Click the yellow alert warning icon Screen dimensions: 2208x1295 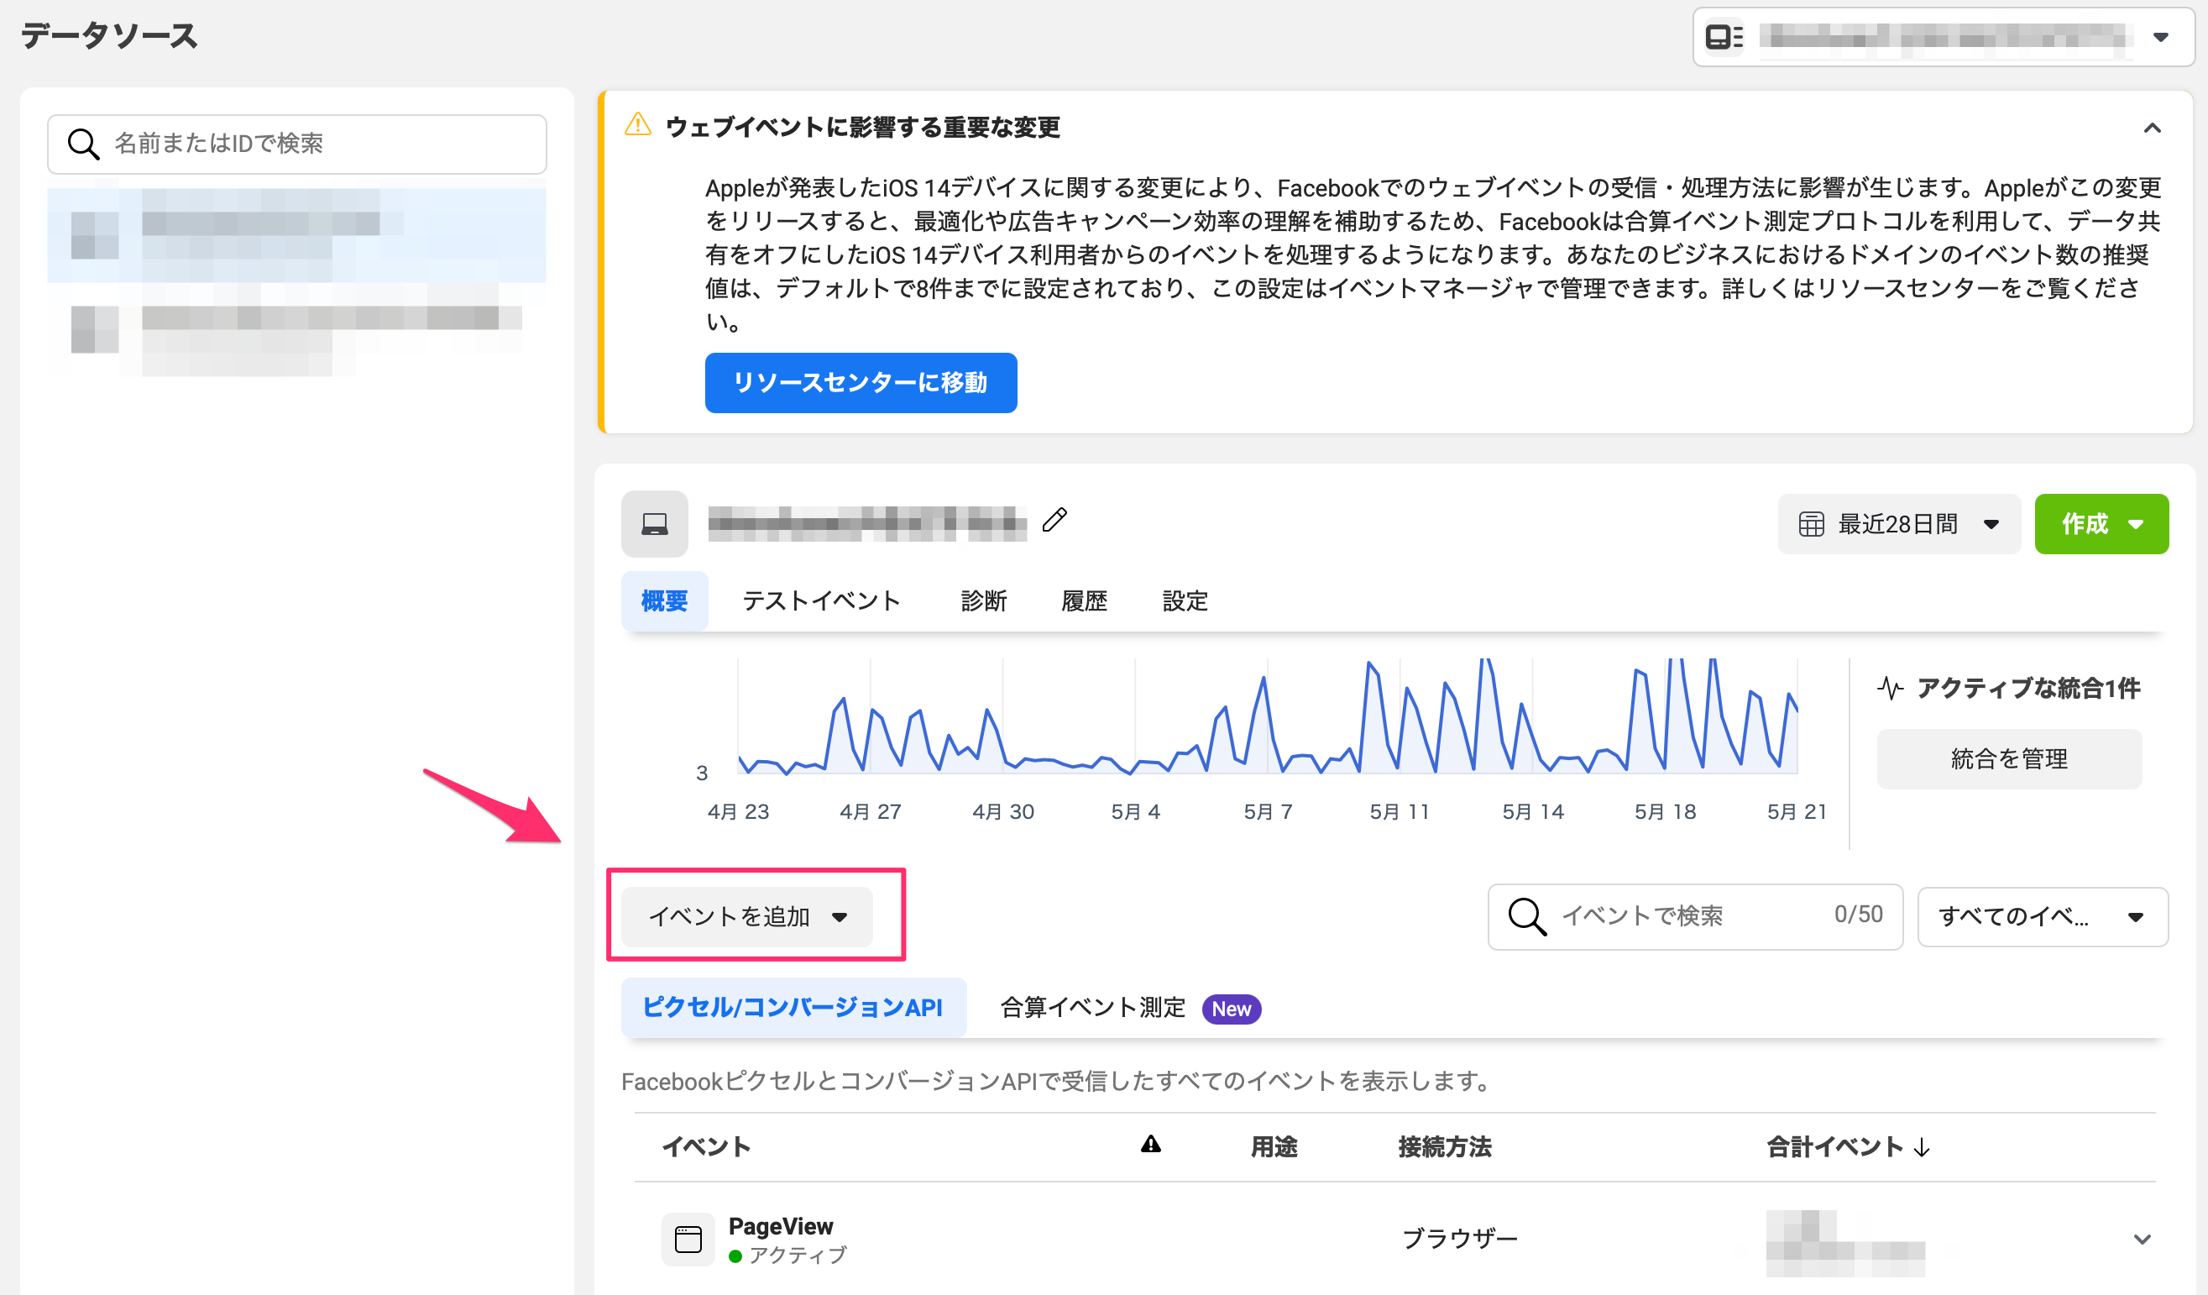(x=638, y=125)
